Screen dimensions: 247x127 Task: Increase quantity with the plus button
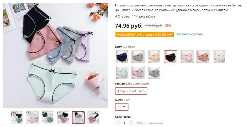[131, 123]
